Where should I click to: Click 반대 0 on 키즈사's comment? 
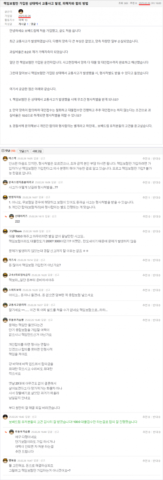point(156,260)
